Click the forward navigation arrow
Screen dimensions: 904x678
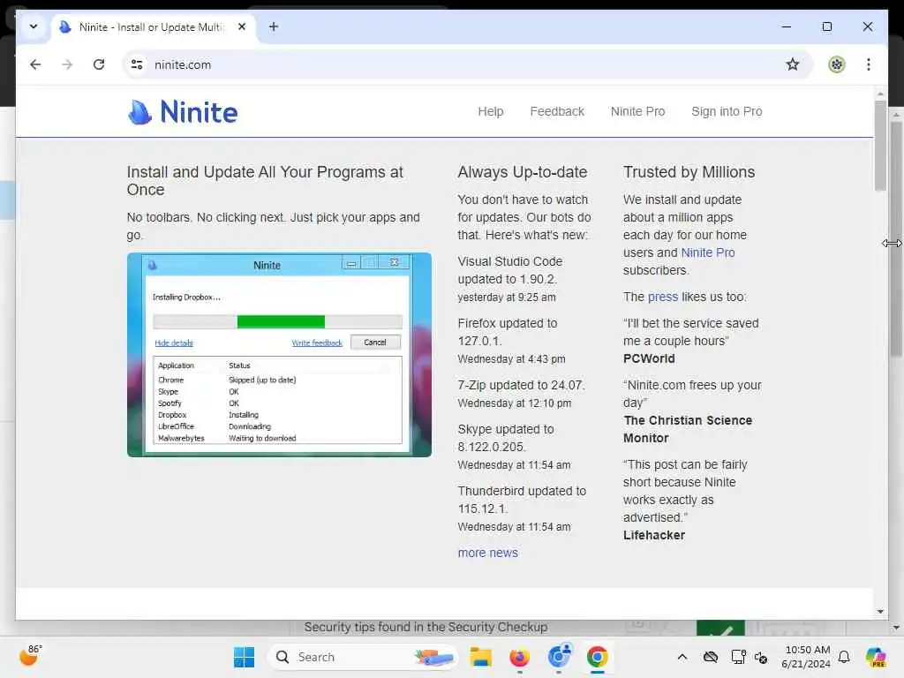pyautogui.click(x=67, y=64)
